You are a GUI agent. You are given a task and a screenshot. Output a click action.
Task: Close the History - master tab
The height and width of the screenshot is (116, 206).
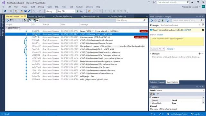pyautogui.click(x=25, y=16)
